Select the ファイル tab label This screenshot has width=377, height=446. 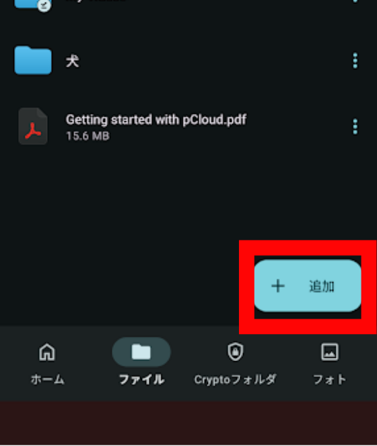(x=141, y=380)
